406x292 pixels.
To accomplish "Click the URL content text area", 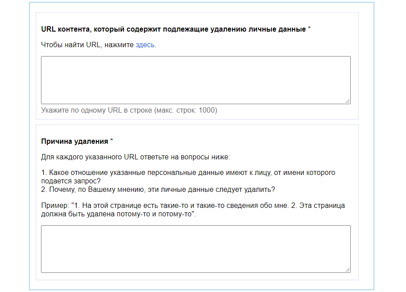I will [196, 80].
